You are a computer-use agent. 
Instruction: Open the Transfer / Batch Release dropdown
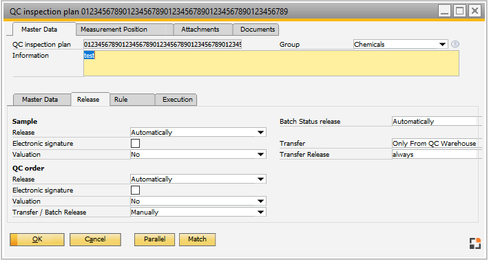pyautogui.click(x=198, y=212)
